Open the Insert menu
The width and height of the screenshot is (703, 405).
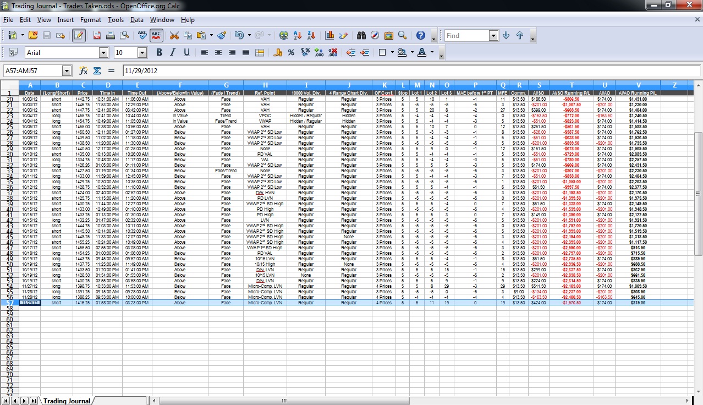[65, 20]
